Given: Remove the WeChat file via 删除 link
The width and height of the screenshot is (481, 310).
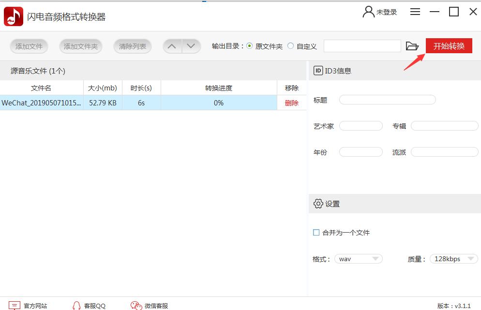Looking at the screenshot, I should [292, 103].
